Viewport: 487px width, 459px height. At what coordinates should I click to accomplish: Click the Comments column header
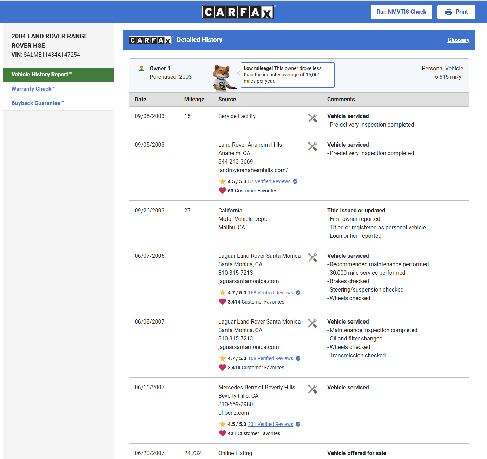(x=341, y=100)
